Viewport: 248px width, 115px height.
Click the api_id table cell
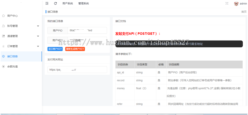pos(125,72)
